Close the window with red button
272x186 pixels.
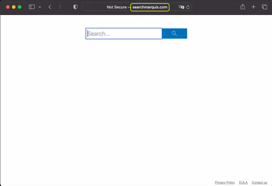coord(8,7)
